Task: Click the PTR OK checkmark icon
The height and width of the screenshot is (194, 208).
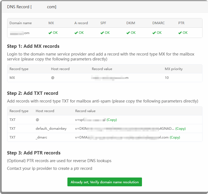Action: click(x=180, y=33)
